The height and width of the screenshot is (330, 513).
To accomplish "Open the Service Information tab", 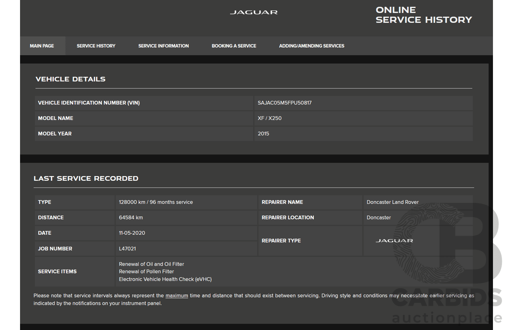I will coord(164,46).
